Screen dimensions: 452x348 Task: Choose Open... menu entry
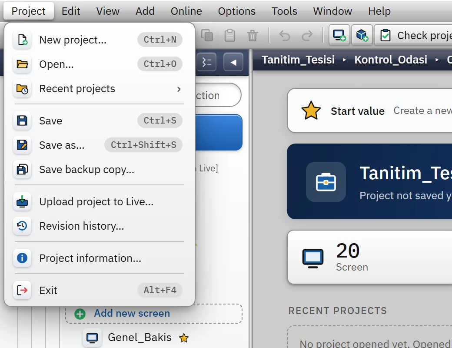pos(100,64)
